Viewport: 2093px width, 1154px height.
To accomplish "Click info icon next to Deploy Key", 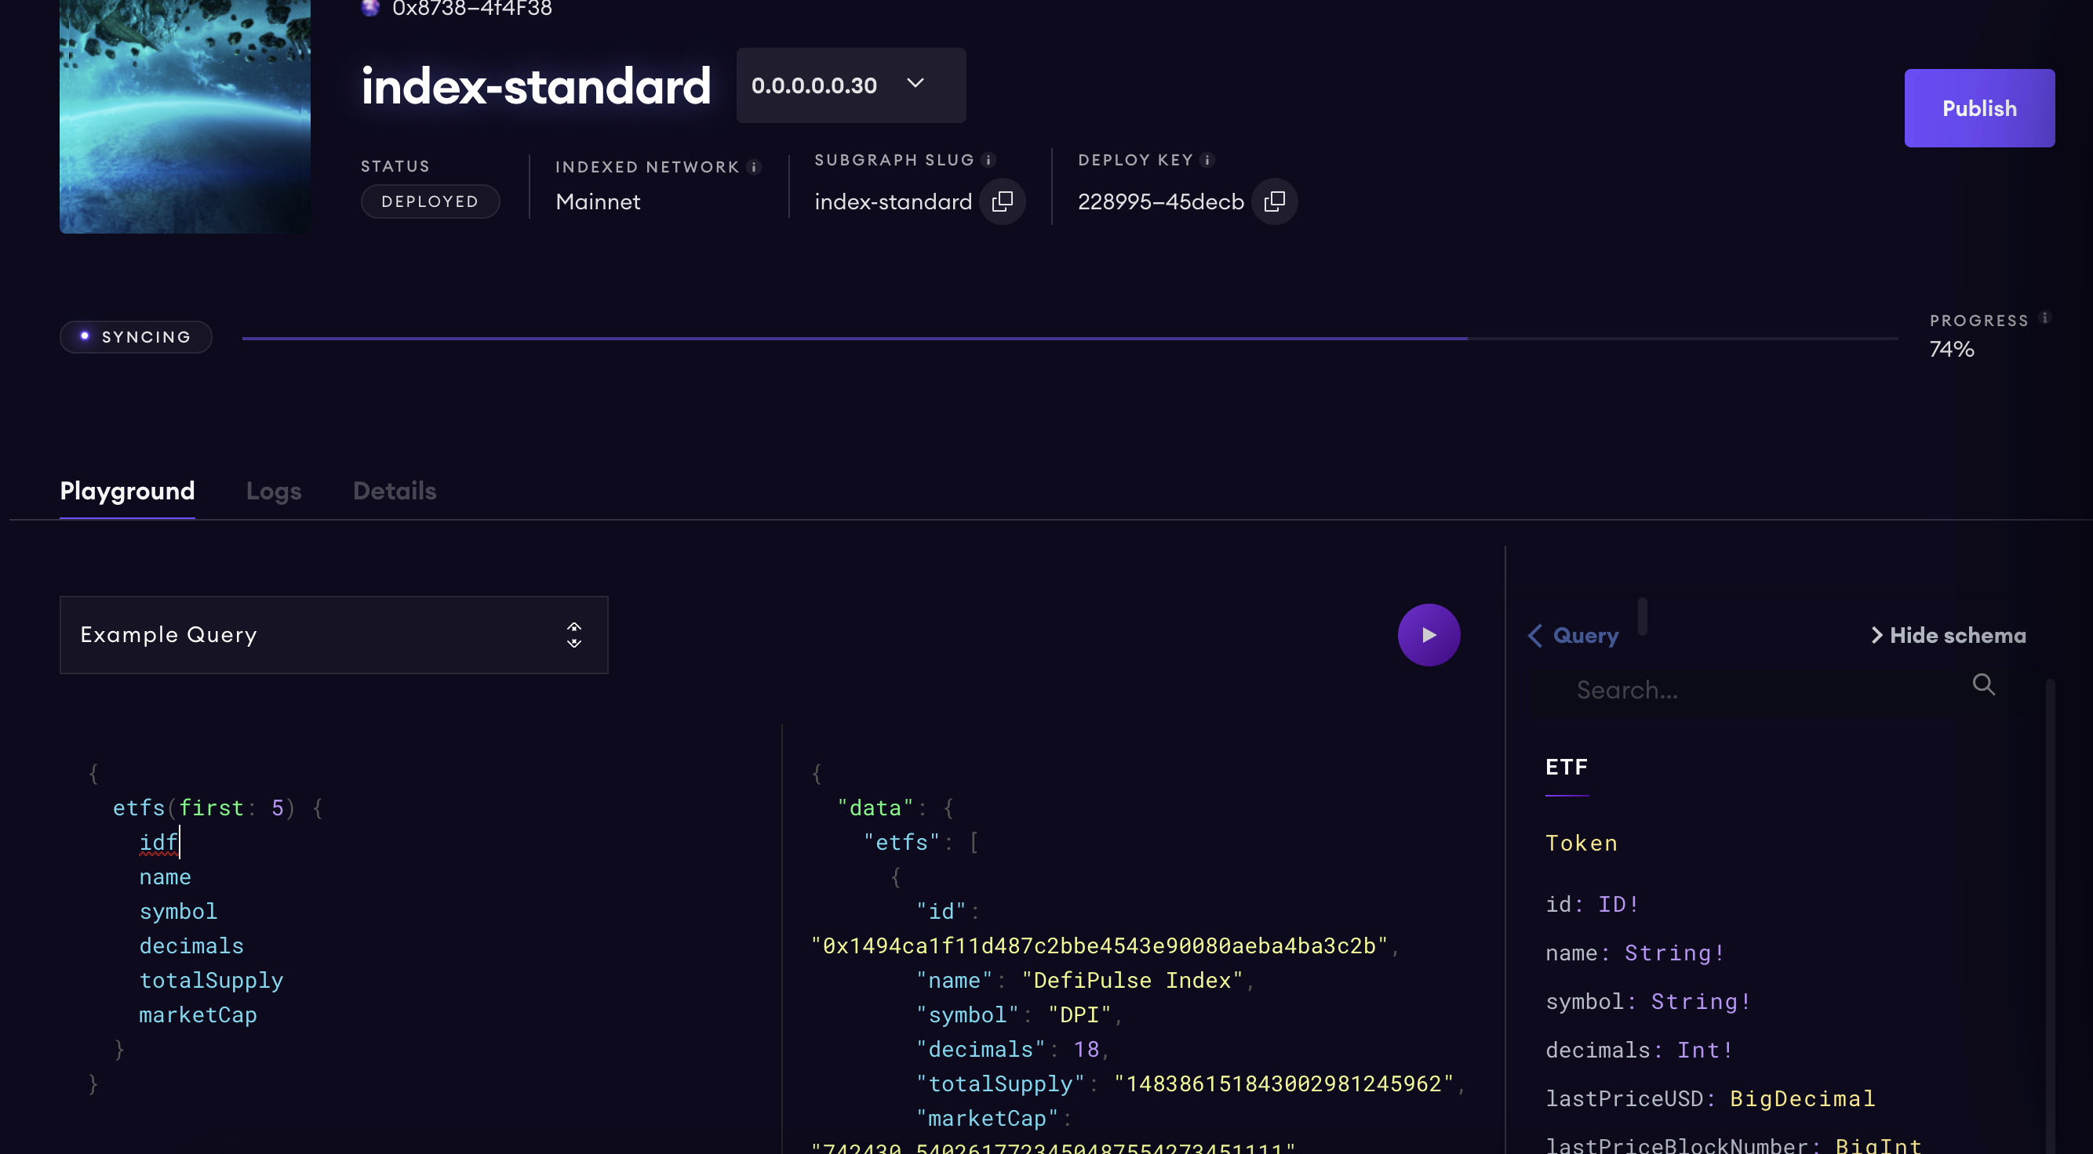I will point(1207,160).
